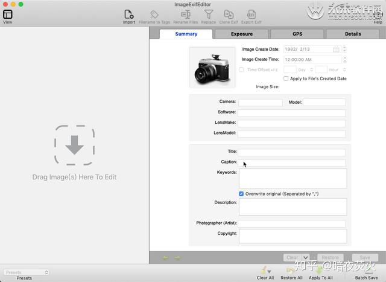The height and width of the screenshot is (282, 386).
Task: Click the Import toolbar icon
Action: pos(129,14)
